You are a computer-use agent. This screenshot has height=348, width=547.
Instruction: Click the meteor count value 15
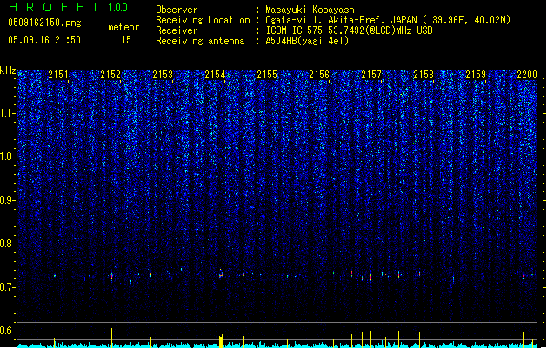[x=126, y=40]
